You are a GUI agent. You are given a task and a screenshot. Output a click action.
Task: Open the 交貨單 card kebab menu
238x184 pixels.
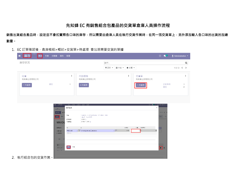185,76
